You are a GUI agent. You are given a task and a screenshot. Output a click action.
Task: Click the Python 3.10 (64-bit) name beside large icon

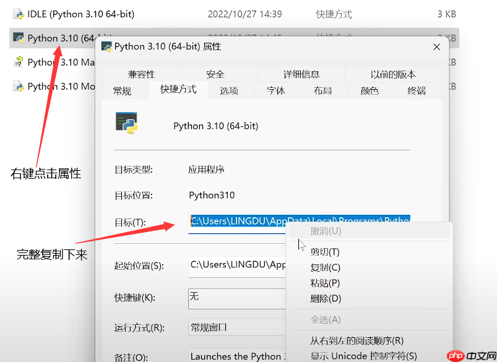(x=216, y=126)
